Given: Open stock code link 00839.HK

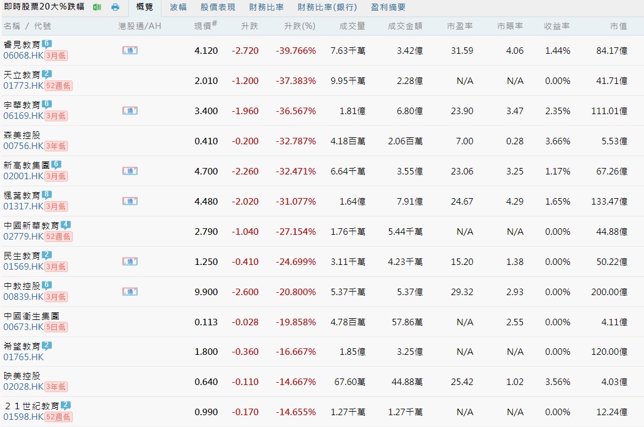Looking at the screenshot, I should click(x=24, y=297).
